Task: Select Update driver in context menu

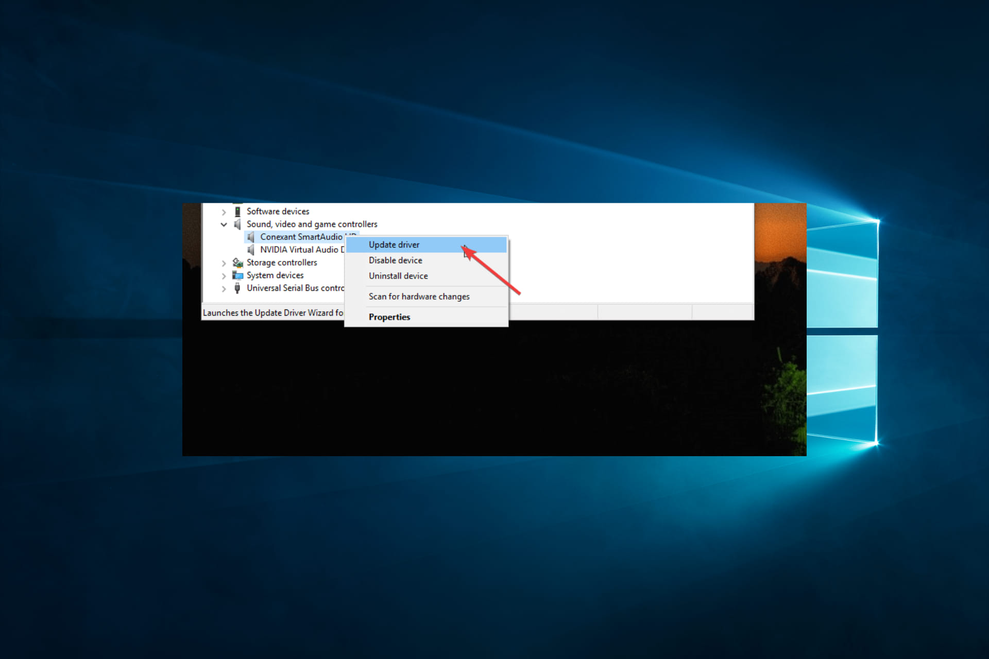Action: (426, 245)
